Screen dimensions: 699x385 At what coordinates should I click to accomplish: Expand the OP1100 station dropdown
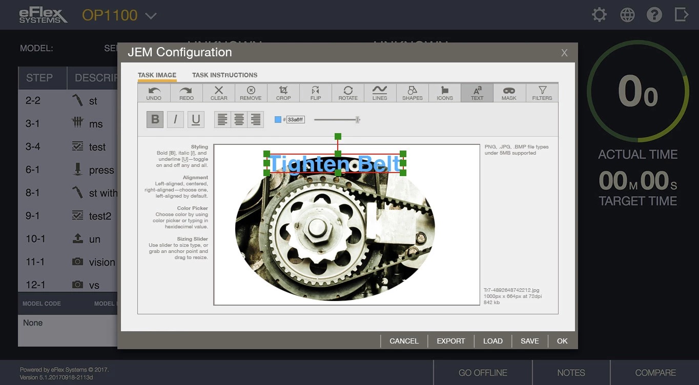[151, 16]
